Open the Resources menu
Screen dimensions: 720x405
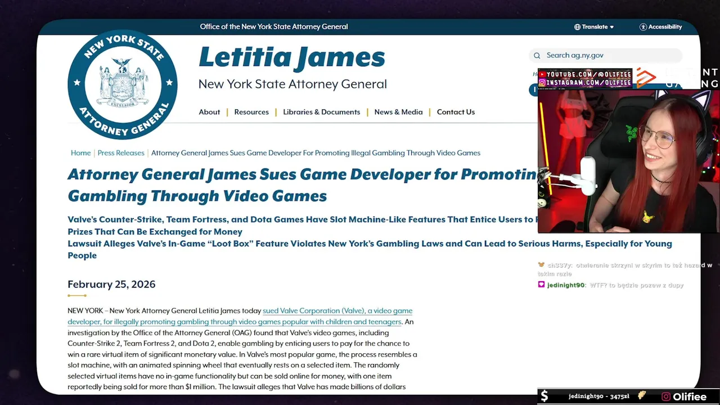(251, 112)
